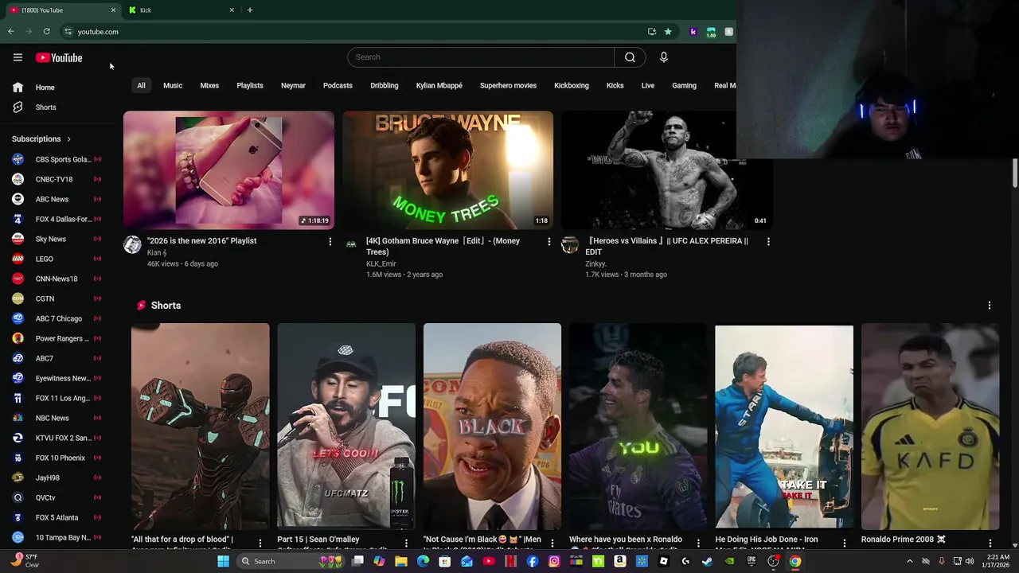The height and width of the screenshot is (573, 1019).
Task: Start voice search with the microphone
Action: [x=663, y=57]
